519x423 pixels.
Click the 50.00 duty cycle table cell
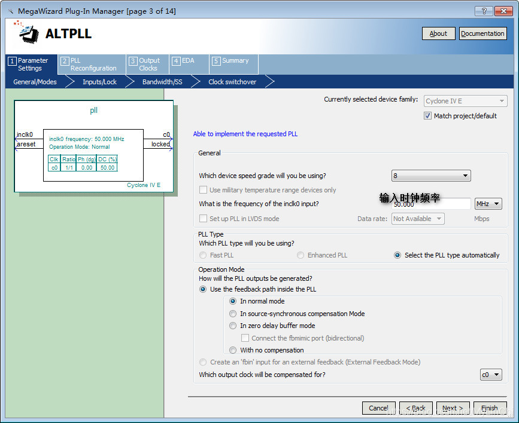tap(107, 167)
